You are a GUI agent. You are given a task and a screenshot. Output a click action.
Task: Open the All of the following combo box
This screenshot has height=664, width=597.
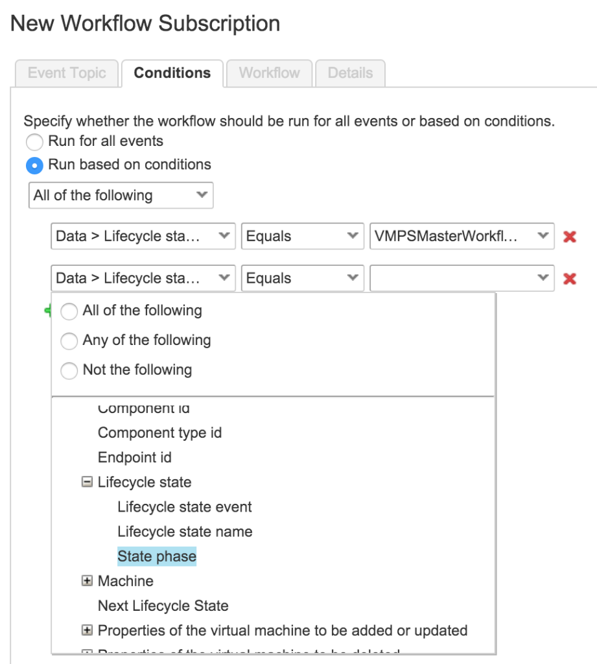(x=121, y=195)
